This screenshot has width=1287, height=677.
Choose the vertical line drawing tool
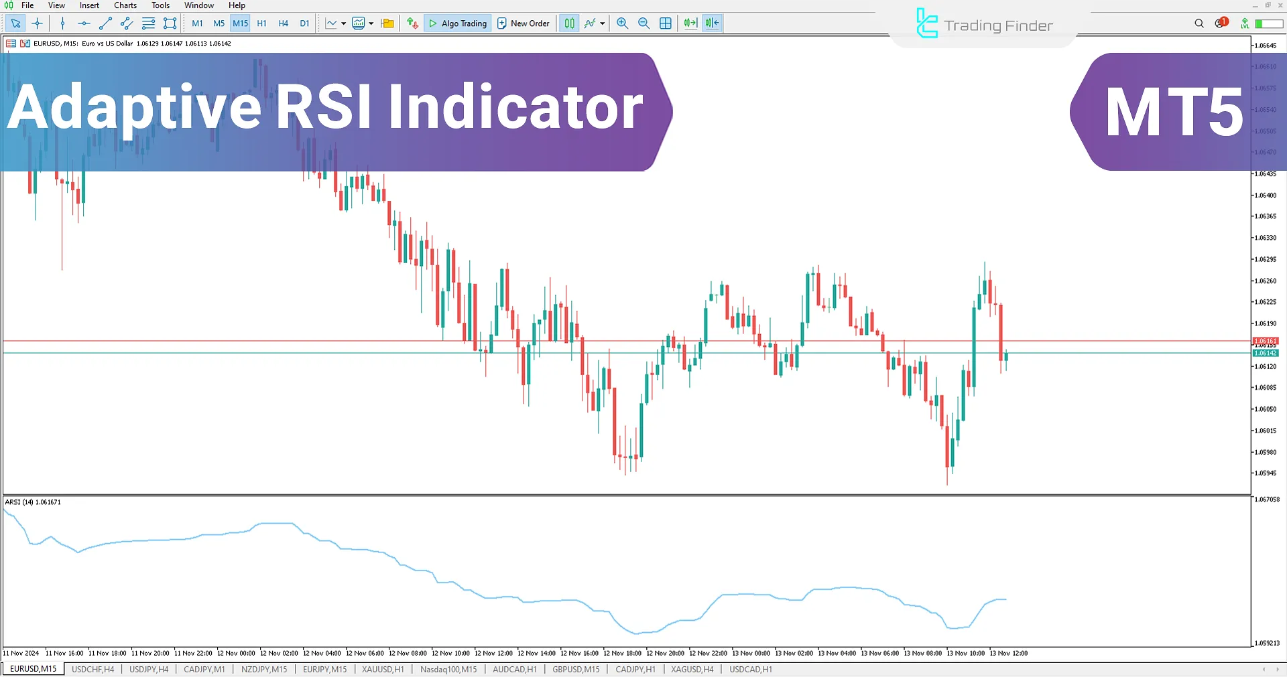coord(62,23)
